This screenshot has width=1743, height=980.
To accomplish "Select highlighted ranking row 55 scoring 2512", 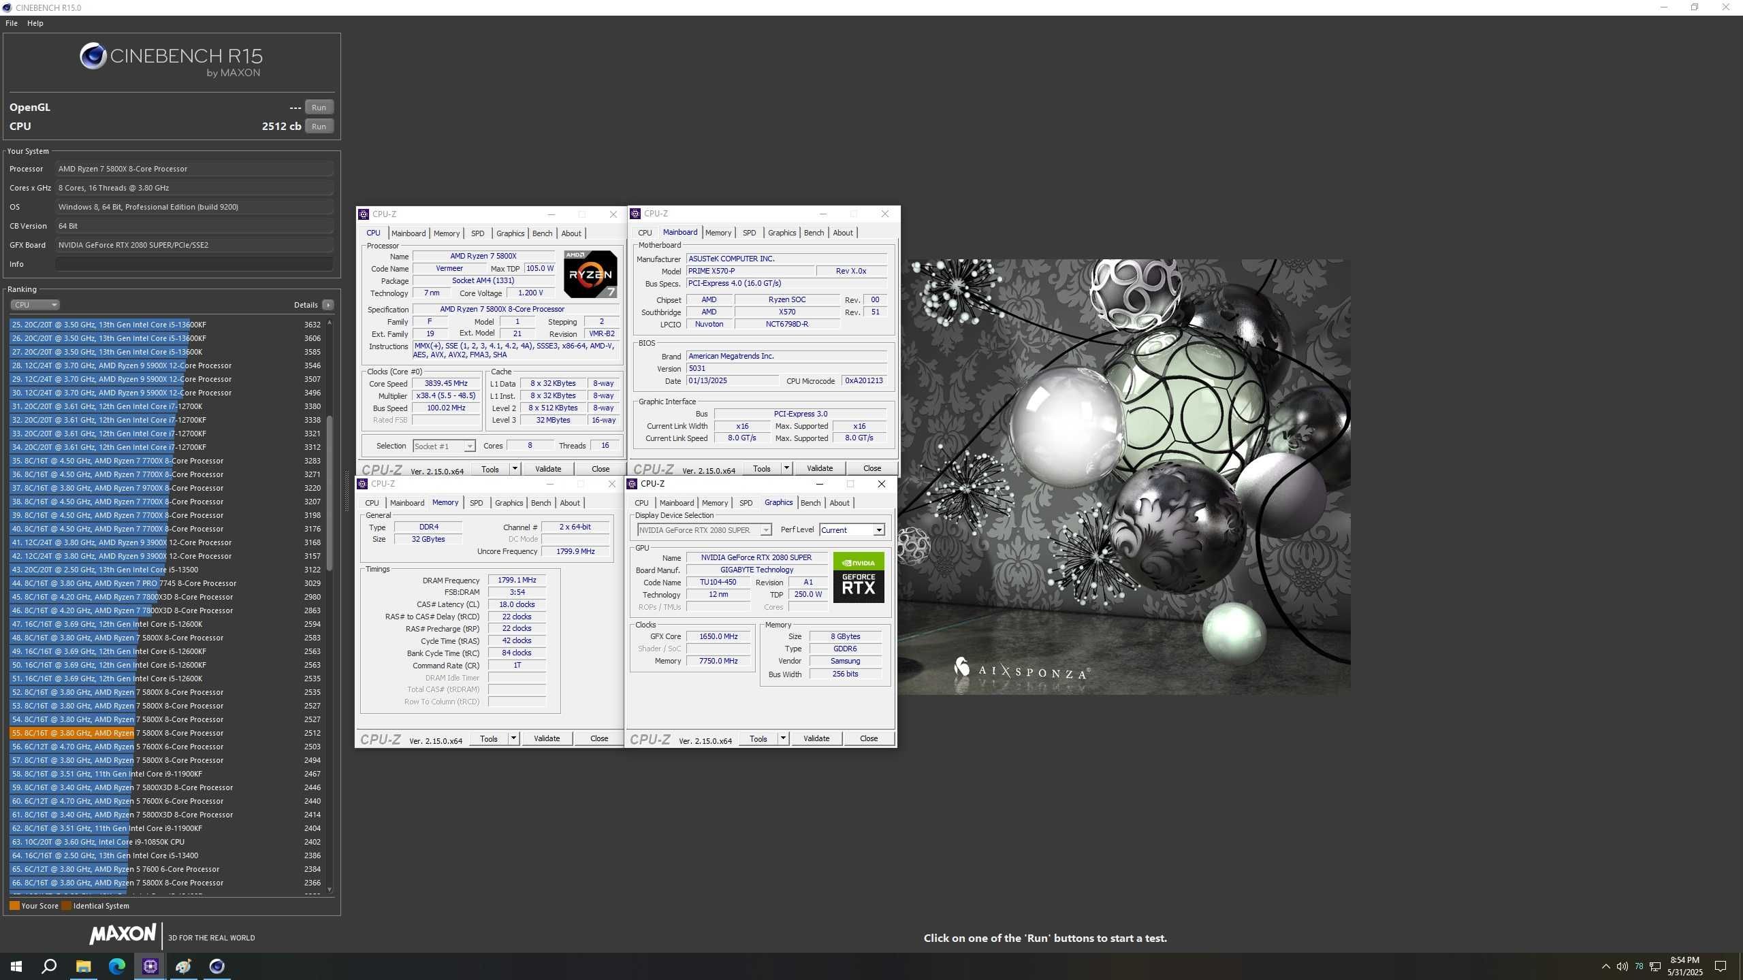I will tap(165, 733).
